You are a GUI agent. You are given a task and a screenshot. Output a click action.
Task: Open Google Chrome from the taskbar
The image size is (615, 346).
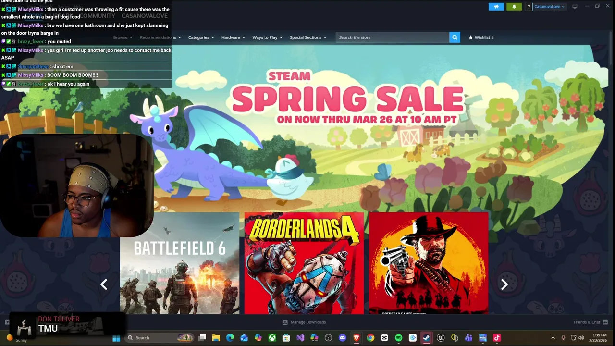(x=370, y=338)
